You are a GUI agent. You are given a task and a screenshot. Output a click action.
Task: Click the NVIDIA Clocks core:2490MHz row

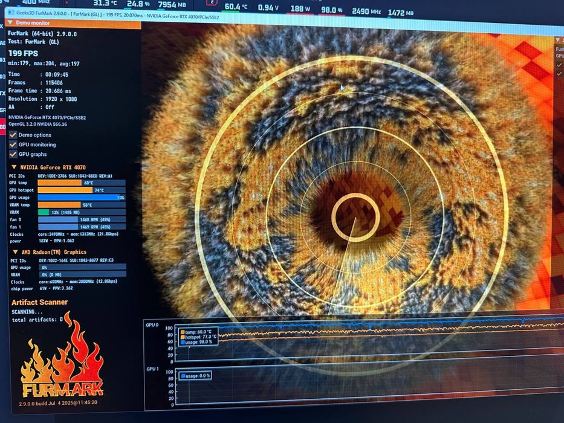point(64,234)
